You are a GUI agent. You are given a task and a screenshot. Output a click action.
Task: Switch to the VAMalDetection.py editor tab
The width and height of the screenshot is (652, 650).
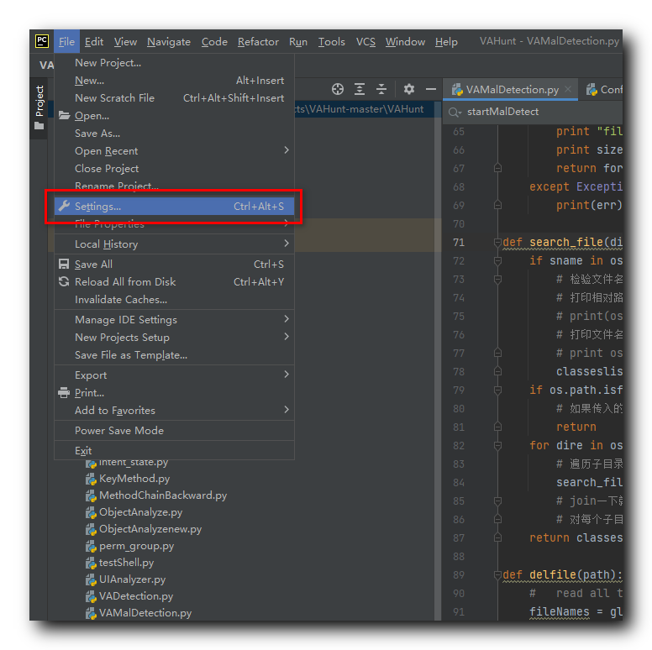[x=510, y=89]
